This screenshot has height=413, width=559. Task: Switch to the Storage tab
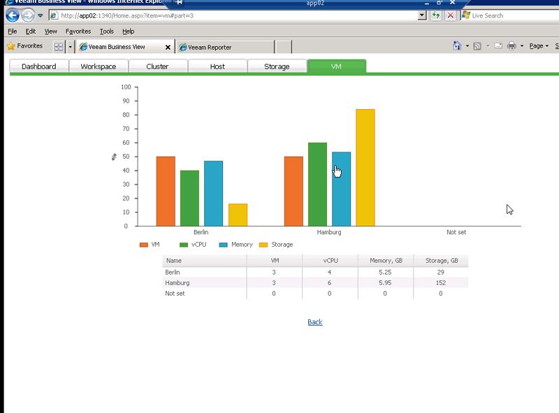[277, 66]
